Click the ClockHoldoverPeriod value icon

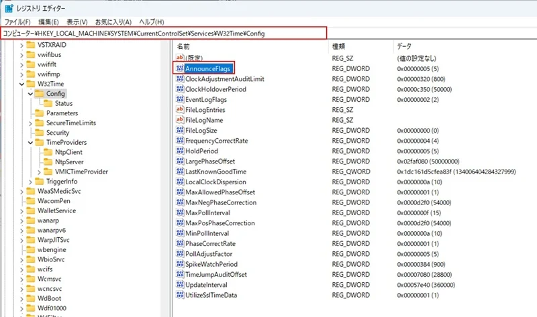180,89
